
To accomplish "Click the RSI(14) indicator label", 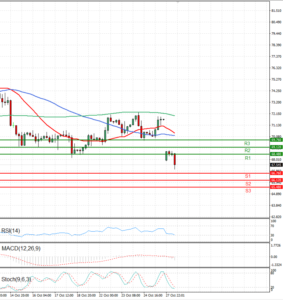I will pos(10,231).
